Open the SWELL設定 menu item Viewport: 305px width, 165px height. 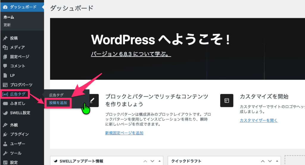[20, 113]
